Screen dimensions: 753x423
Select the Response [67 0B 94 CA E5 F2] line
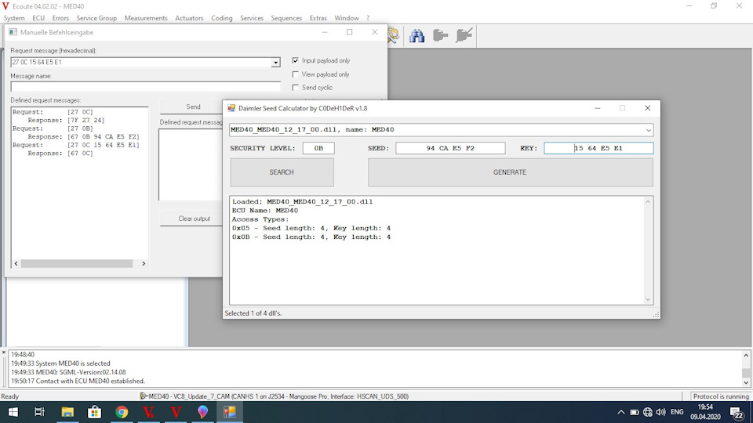(x=84, y=136)
